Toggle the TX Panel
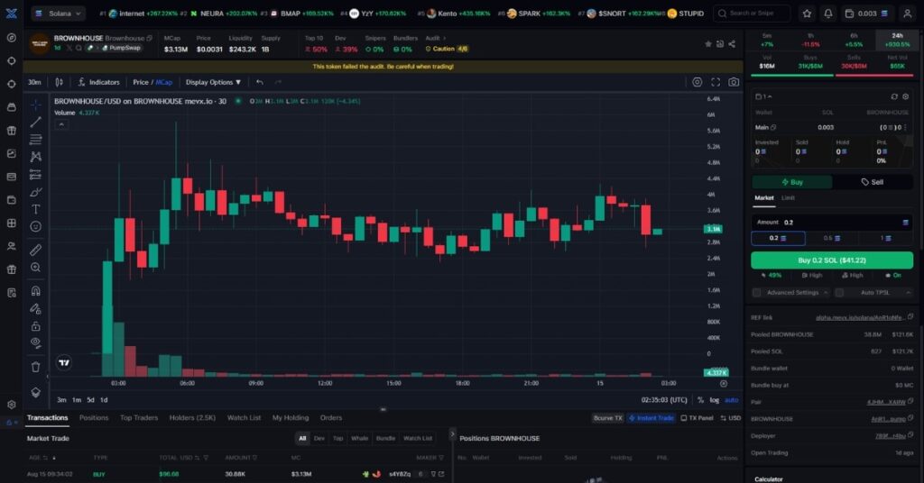924x483 pixels. point(697,418)
